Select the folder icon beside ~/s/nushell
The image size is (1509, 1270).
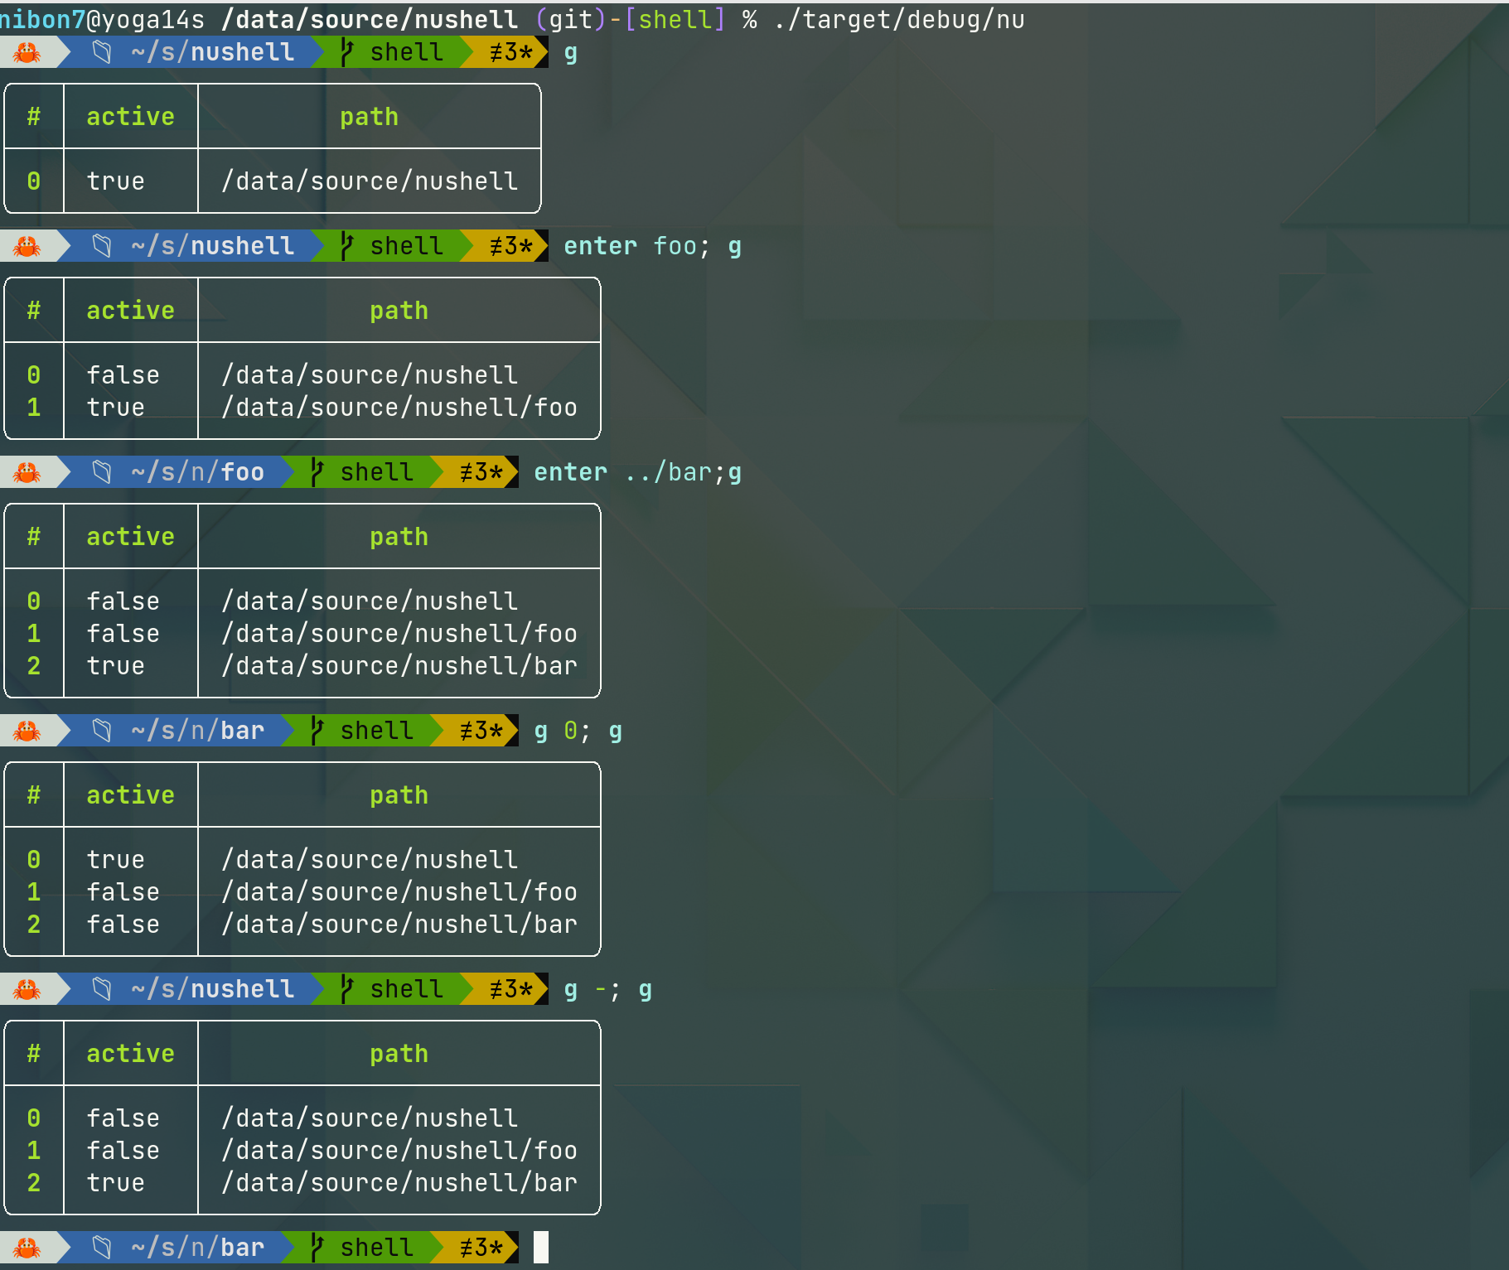(101, 51)
